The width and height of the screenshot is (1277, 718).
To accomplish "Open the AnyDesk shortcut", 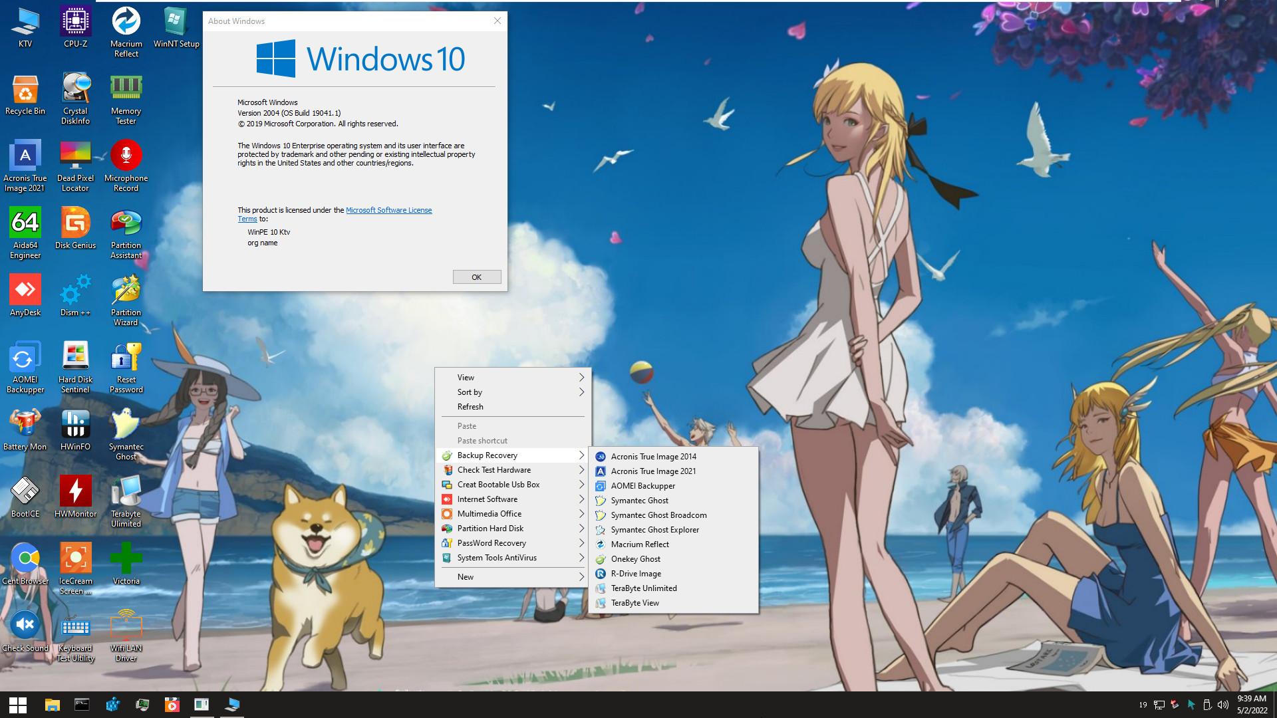I will pyautogui.click(x=25, y=296).
